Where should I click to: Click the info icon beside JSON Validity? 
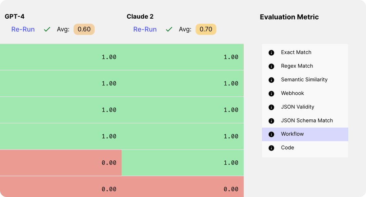coord(271,107)
